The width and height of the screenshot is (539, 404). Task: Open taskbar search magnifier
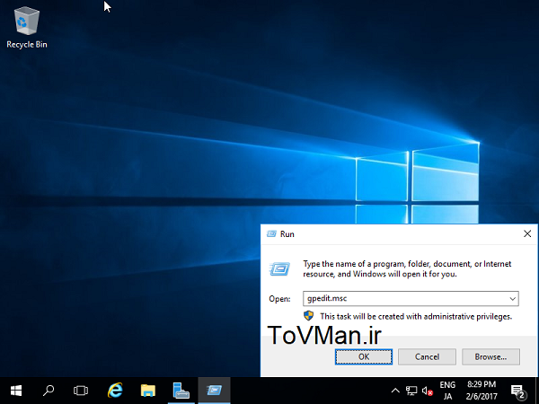click(x=49, y=391)
